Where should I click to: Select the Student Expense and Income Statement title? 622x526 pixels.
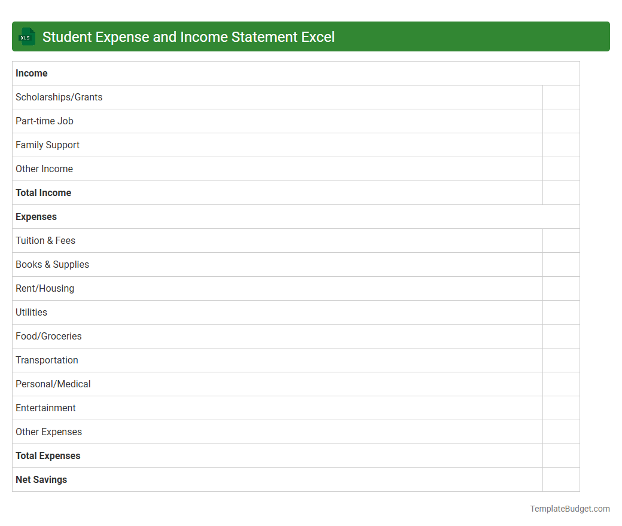click(x=187, y=36)
